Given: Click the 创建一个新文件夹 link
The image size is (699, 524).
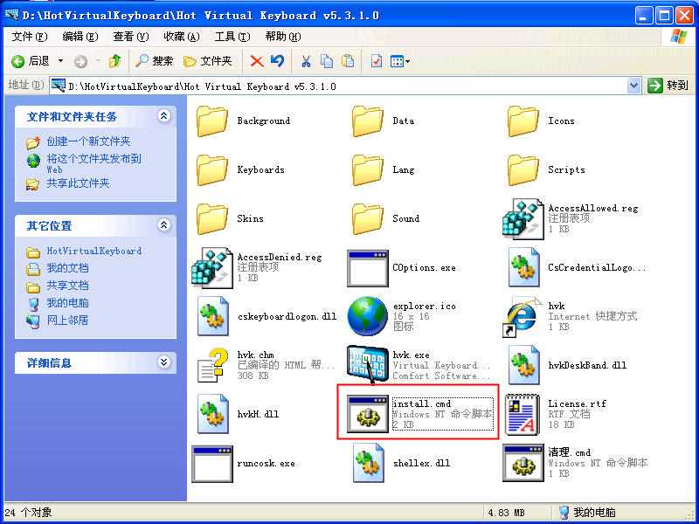Looking at the screenshot, I should [89, 141].
